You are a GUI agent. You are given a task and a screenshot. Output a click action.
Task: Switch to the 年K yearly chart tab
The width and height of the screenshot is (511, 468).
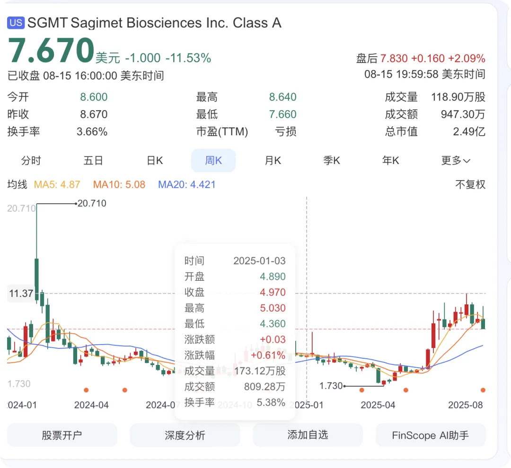(391, 161)
